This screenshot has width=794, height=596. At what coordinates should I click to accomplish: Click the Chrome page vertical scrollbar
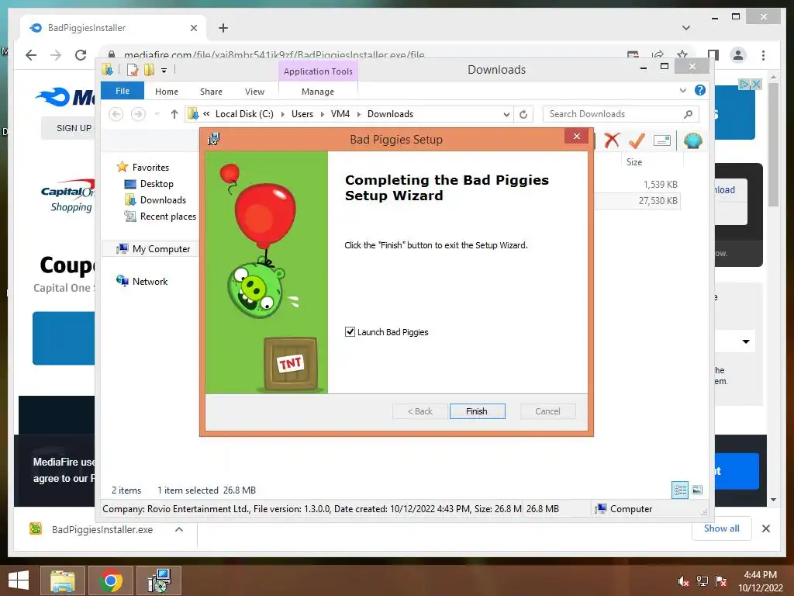pos(773,144)
